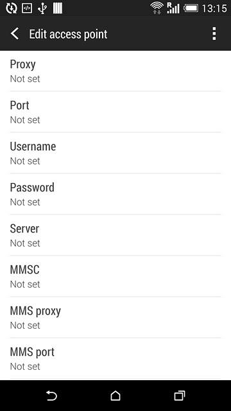The height and width of the screenshot is (411, 231).
Task: Set the MMS port value
Action: [x=116, y=358]
